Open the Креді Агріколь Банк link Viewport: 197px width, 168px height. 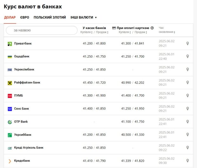(x=29, y=148)
